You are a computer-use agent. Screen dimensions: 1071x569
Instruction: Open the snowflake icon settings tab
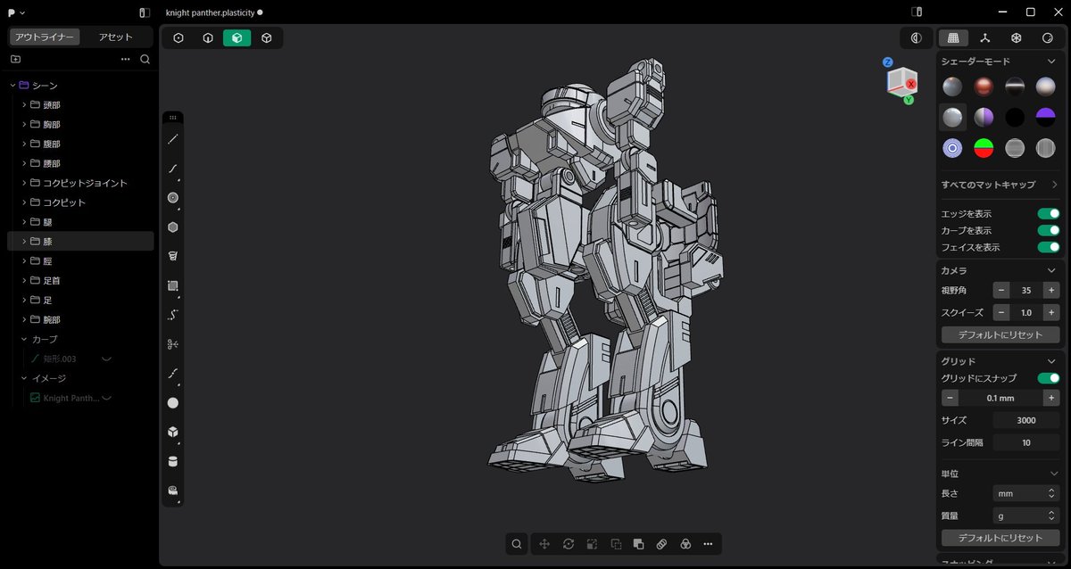pyautogui.click(x=1016, y=38)
